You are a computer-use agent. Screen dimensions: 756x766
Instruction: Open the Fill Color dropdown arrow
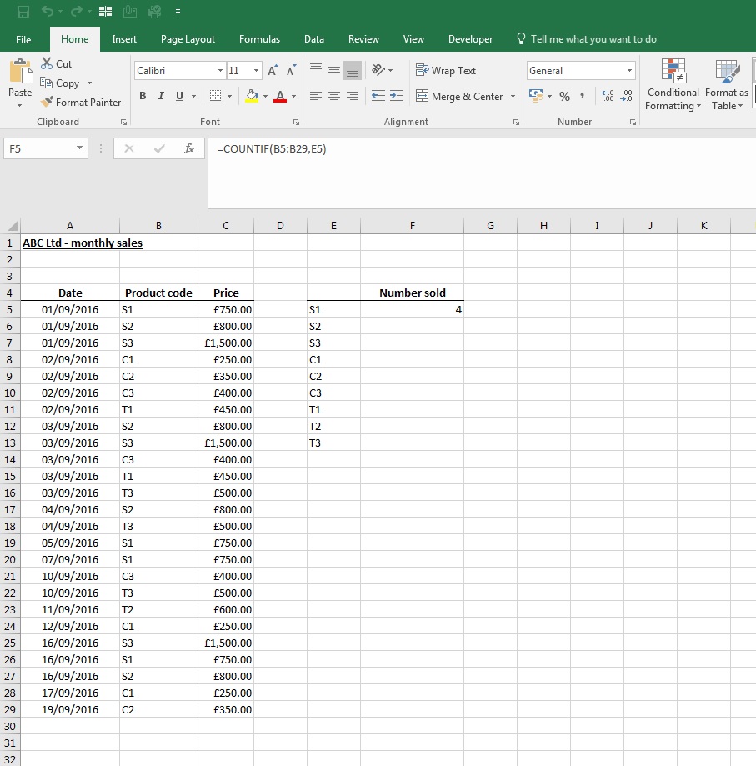pos(266,96)
